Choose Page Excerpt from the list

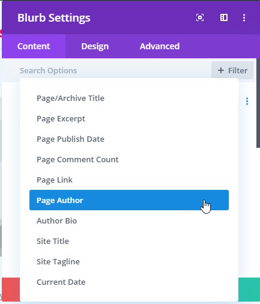tap(129, 119)
